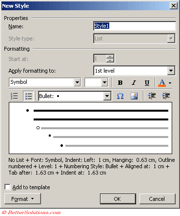Toggle Underline formatting button
The height and width of the screenshot is (216, 180).
click(147, 82)
